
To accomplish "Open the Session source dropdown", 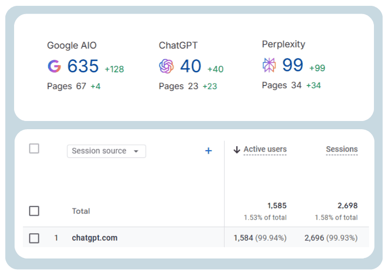I will click(106, 151).
